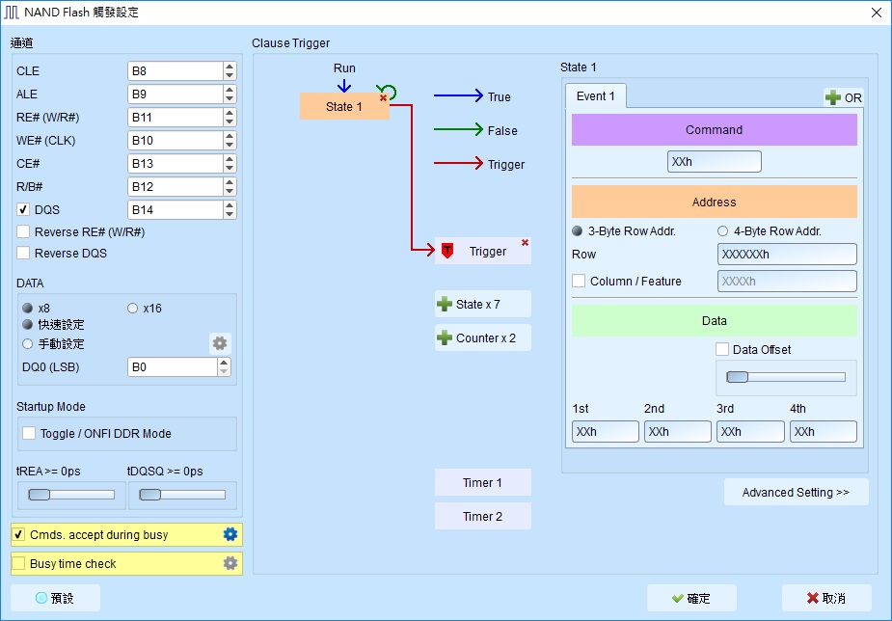Click the Row XXXXXXh input field

(x=787, y=255)
